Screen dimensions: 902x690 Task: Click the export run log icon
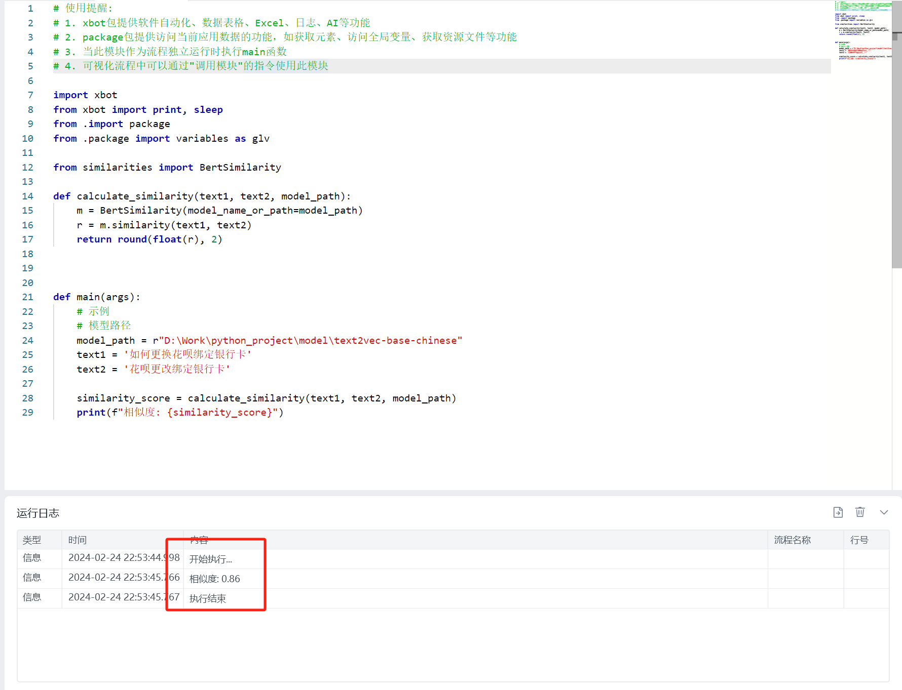(x=838, y=512)
